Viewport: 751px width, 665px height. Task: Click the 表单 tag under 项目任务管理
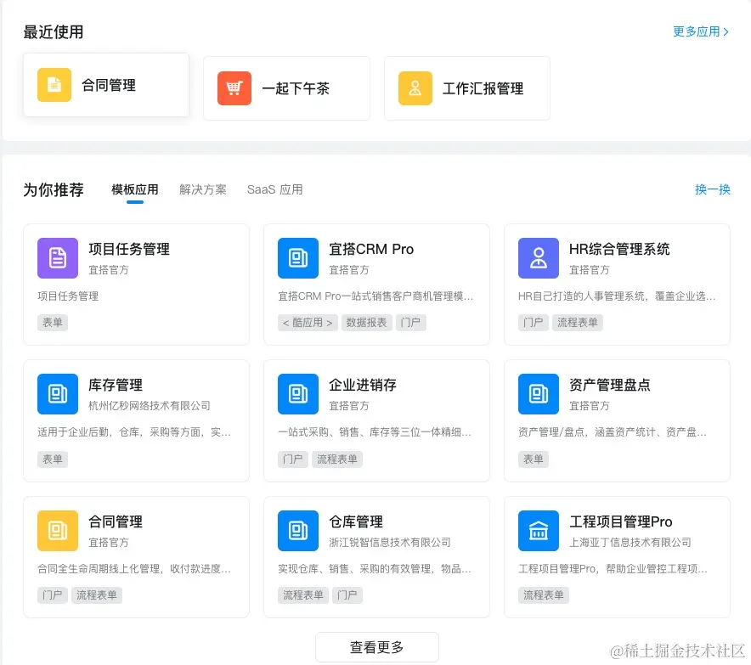pos(53,323)
